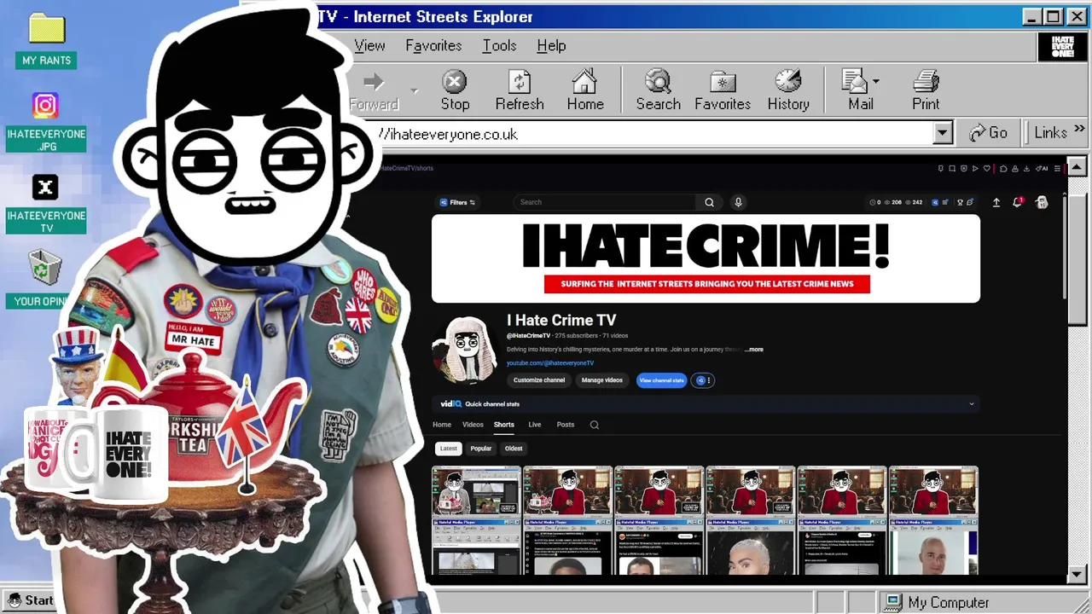1092x614 pixels.
Task: Click the Print toolbar icon
Action: 926,83
